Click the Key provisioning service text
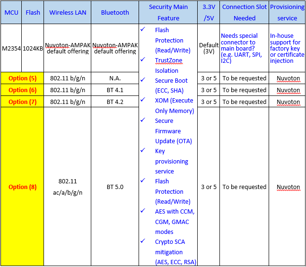Screen dimensions: 306x267 coord(172,161)
